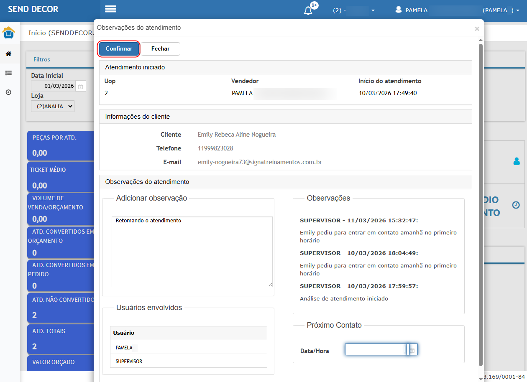Click the blue user icon on right
This screenshot has height=382, width=527.
coord(517,161)
